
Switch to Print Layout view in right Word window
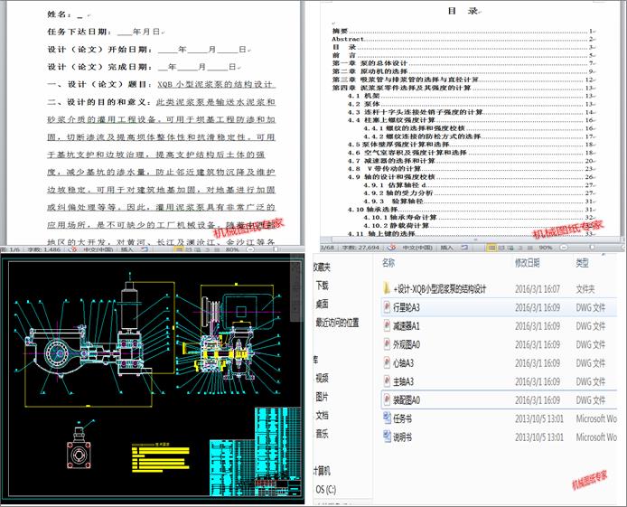pyautogui.click(x=491, y=248)
